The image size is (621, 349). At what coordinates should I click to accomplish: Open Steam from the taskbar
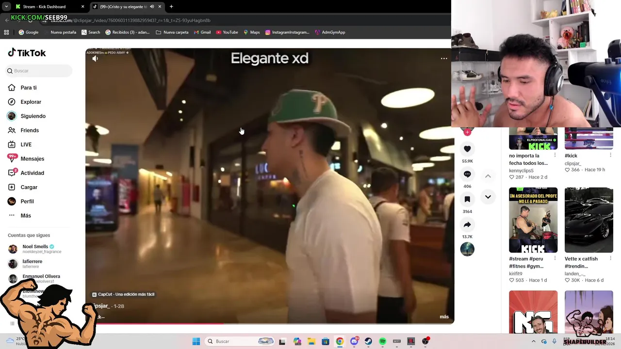pyautogui.click(x=368, y=341)
